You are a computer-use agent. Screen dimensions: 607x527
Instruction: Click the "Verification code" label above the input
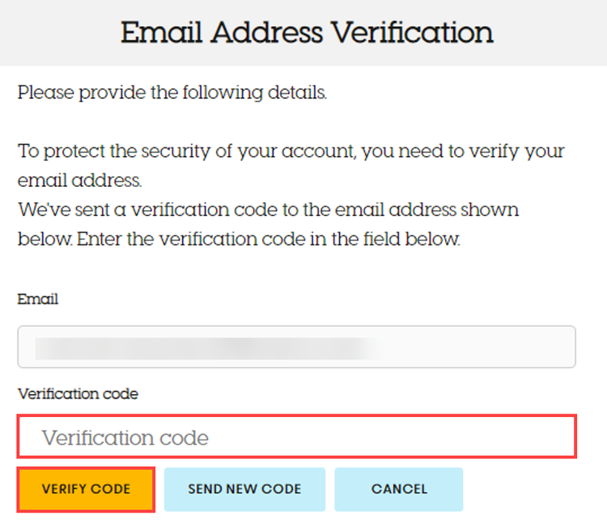click(x=78, y=394)
